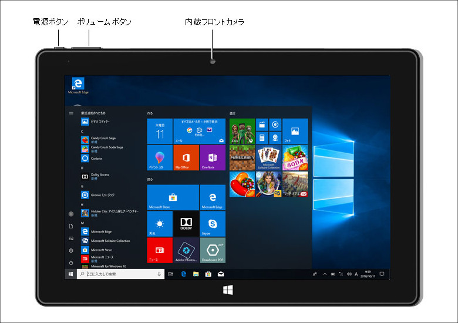This screenshot has width=458, height=323.
Task: Launch the Skype tile
Action: [x=213, y=224]
